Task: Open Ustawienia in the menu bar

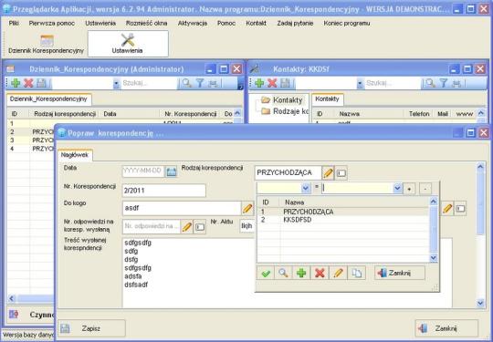Action: tap(100, 23)
